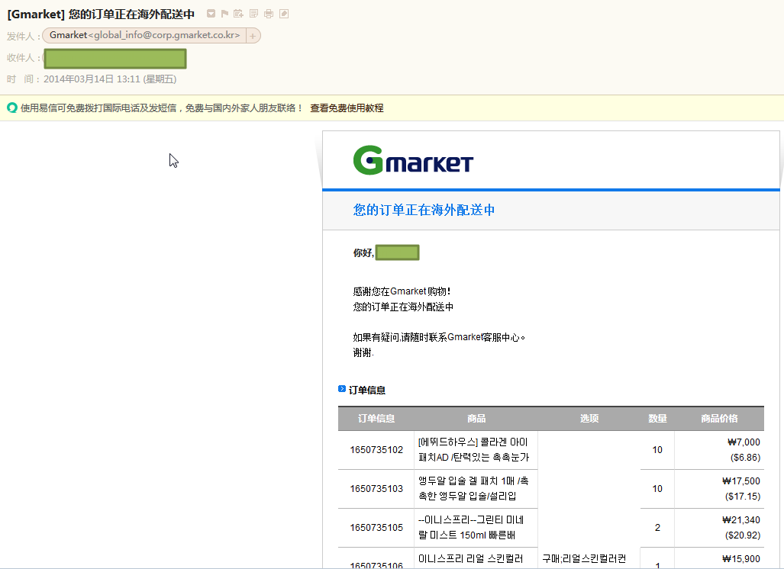Print this email using printer icon
This screenshot has width=784, height=569.
click(x=269, y=14)
